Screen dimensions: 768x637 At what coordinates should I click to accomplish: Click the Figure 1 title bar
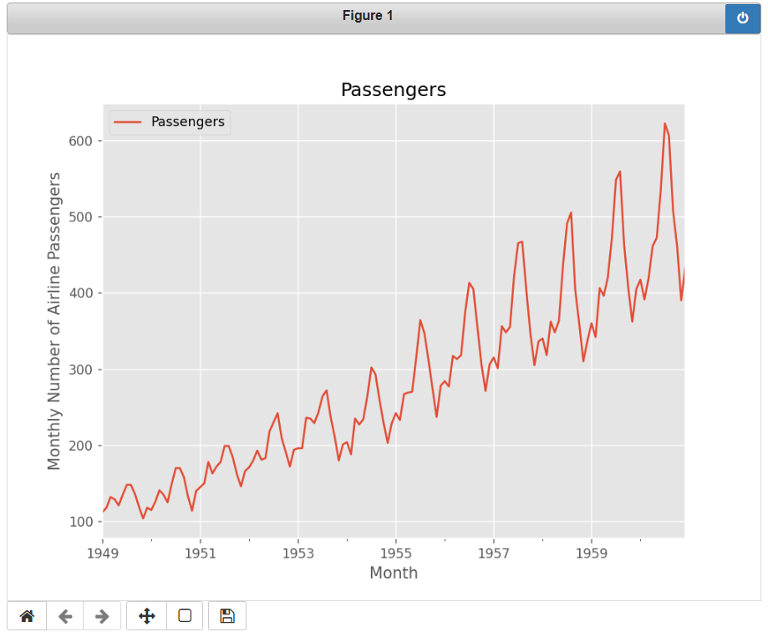(x=367, y=16)
